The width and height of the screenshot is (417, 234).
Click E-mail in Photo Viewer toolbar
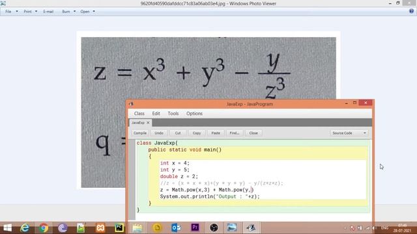click(48, 12)
